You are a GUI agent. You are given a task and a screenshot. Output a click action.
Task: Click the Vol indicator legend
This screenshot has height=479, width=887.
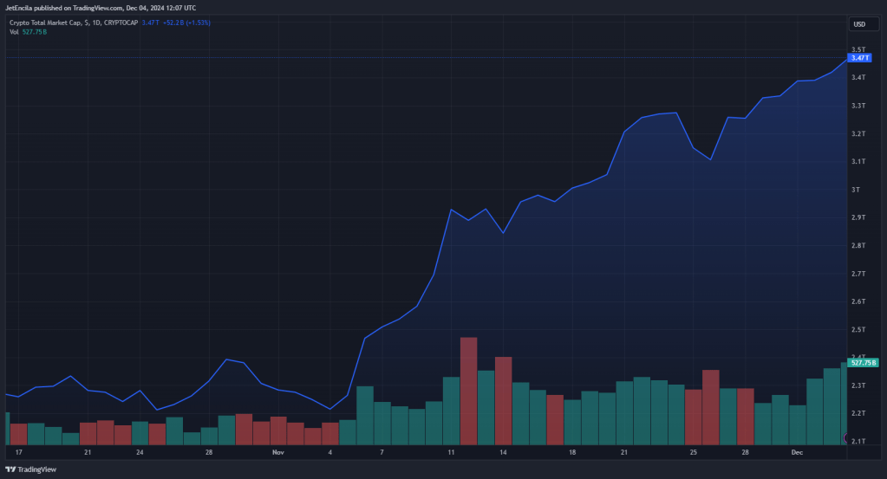(14, 32)
